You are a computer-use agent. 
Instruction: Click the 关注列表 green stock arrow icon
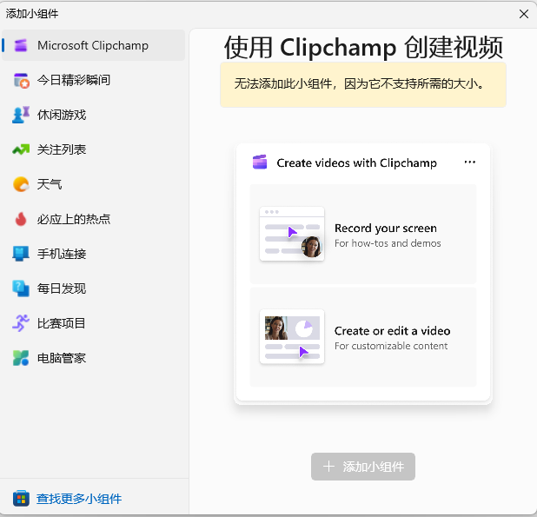pyautogui.click(x=21, y=149)
